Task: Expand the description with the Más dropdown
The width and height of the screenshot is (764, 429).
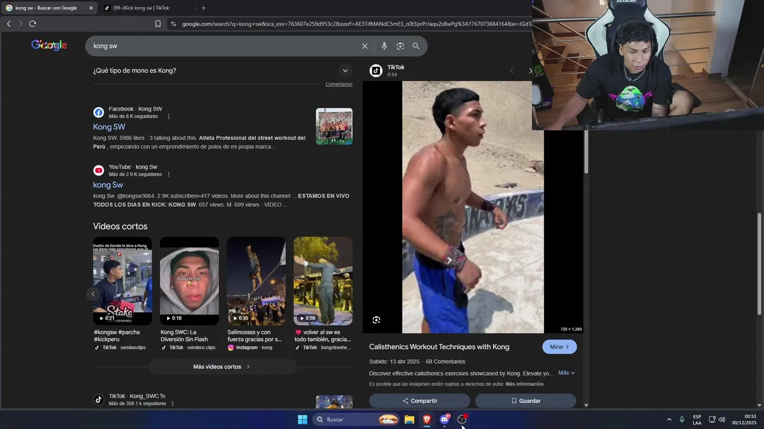Action: pos(566,373)
